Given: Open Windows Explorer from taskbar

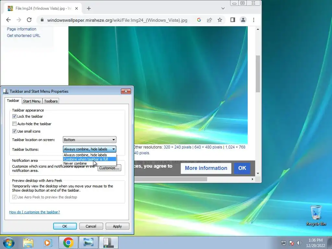Looking at the screenshot, I should click(x=29, y=243).
